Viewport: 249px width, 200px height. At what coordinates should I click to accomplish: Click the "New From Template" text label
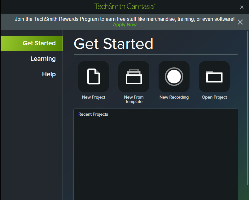click(134, 99)
